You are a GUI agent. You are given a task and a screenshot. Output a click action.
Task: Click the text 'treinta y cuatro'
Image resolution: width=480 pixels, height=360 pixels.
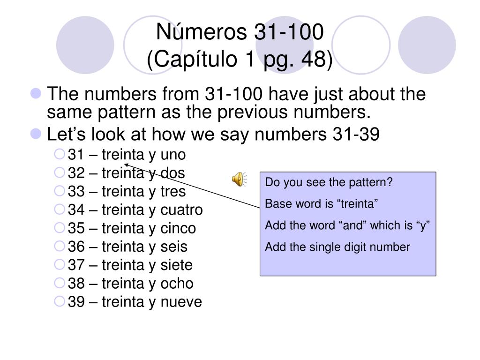152,210
